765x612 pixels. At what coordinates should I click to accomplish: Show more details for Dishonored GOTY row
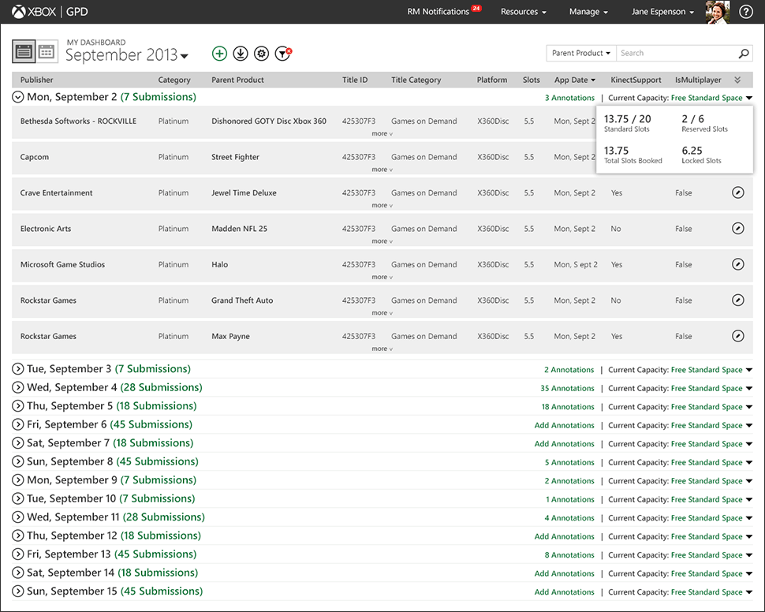click(x=382, y=134)
